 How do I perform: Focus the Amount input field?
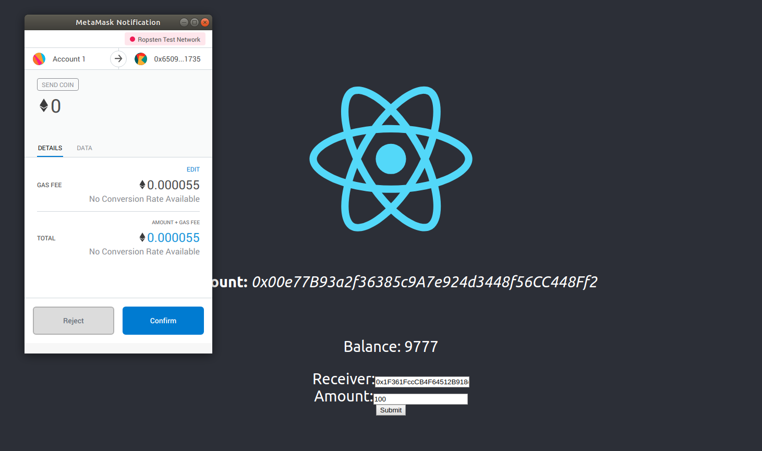(x=420, y=399)
